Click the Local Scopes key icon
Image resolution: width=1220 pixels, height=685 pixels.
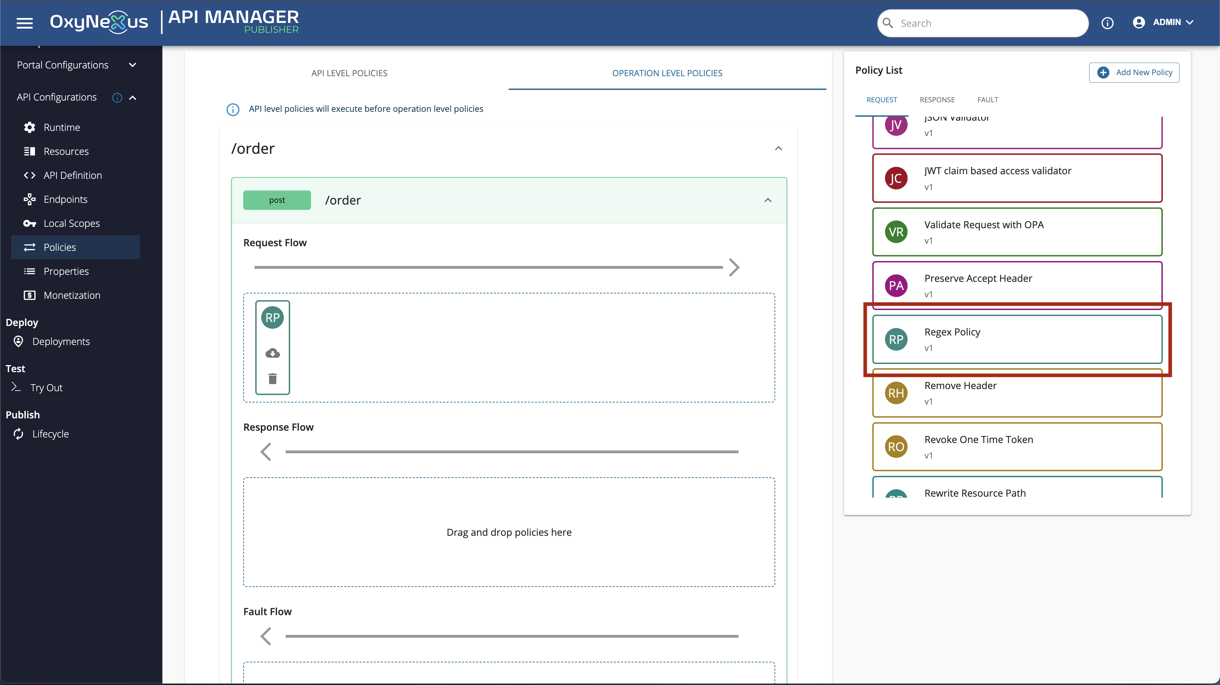(x=29, y=223)
